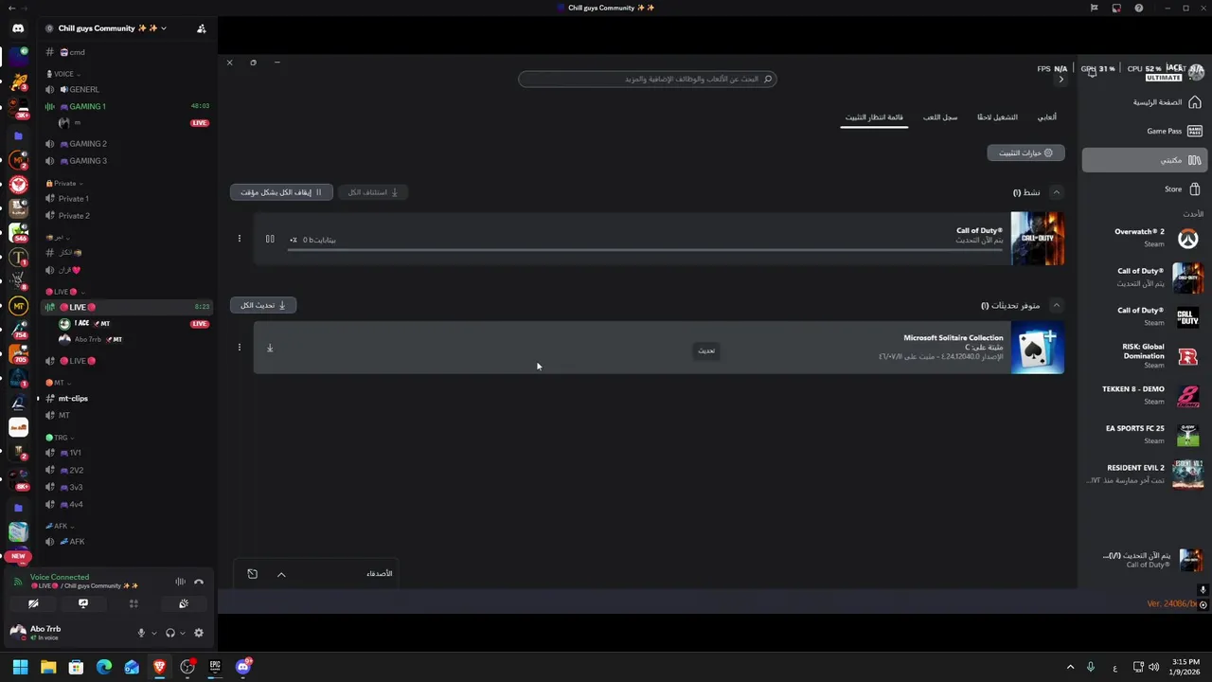Open options menu for Microsoft Solitaire Collection row
This screenshot has height=682, width=1212.
[239, 348]
